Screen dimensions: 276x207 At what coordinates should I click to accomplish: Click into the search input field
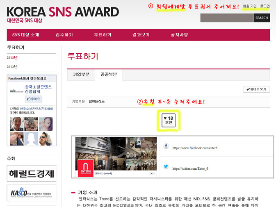[226, 18]
